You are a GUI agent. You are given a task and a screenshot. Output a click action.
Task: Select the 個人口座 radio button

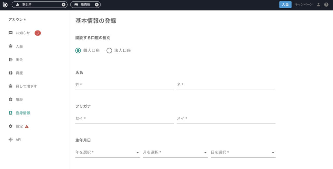coord(78,51)
